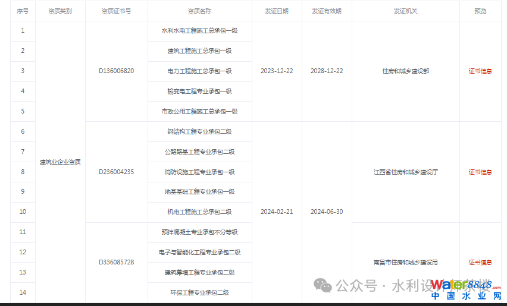
Task: Click the 2028-12-22 validity date cell
Action: 327,71
